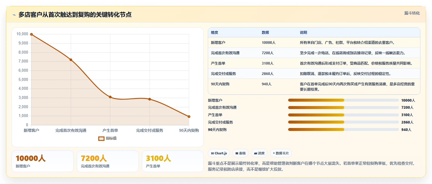
Task: Click the 产生首单 progress bar
Action: [343, 115]
